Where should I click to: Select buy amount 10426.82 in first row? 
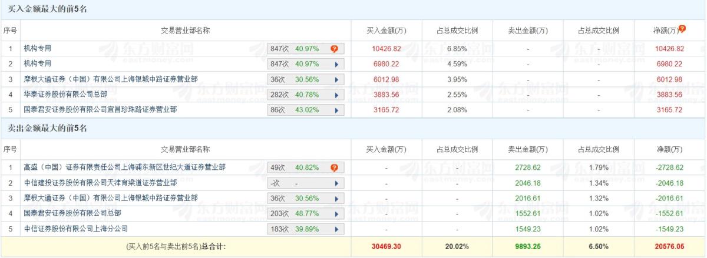click(386, 48)
